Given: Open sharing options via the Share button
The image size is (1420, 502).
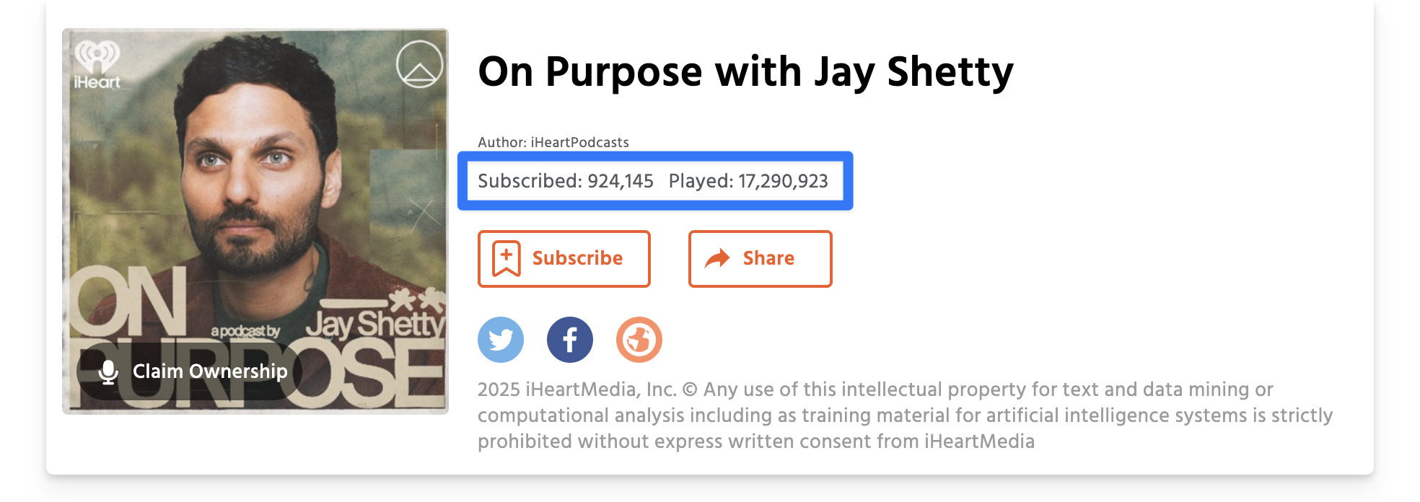Looking at the screenshot, I should click(x=760, y=258).
